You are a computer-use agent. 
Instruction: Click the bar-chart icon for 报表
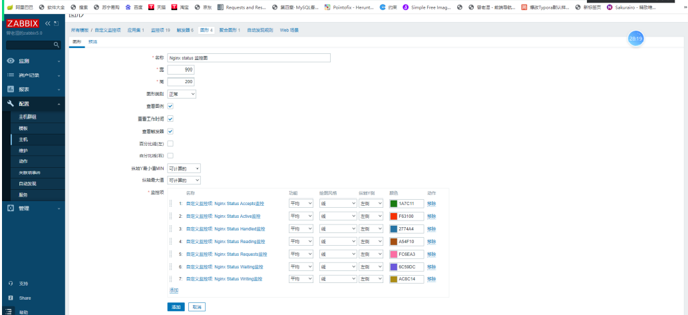[11, 89]
